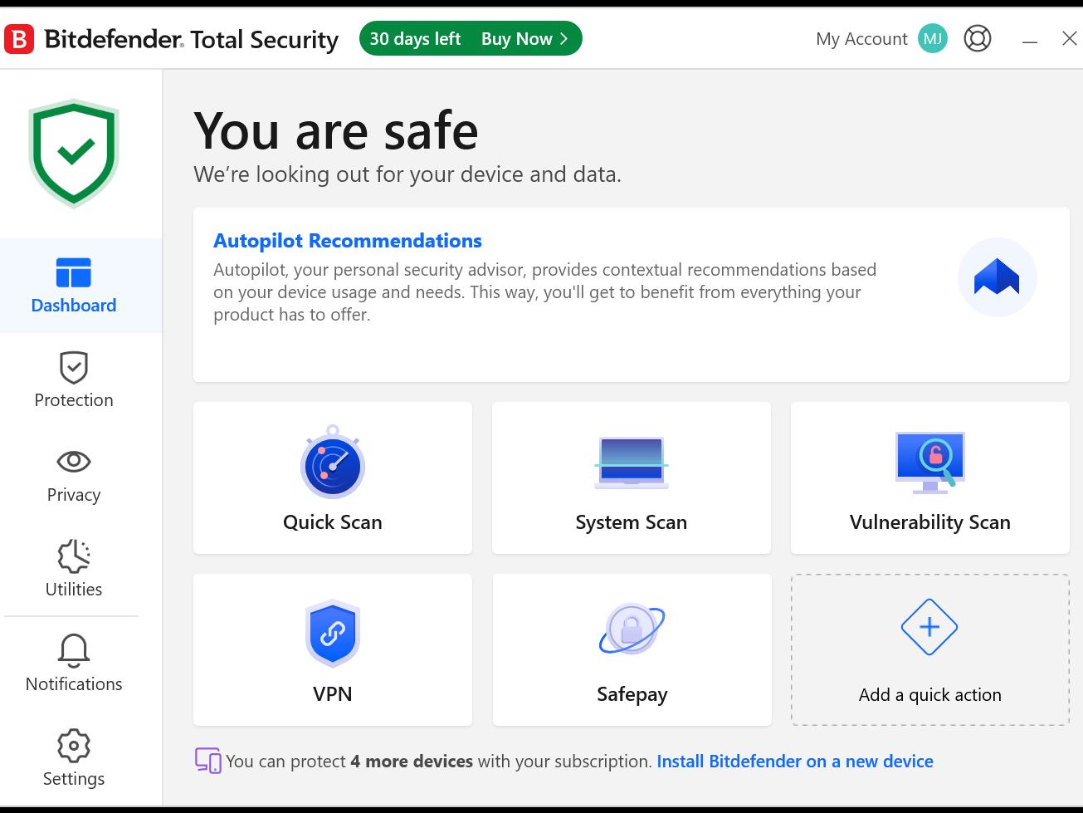Start a System Scan via laptop icon
This screenshot has height=813, width=1083.
pos(631,461)
